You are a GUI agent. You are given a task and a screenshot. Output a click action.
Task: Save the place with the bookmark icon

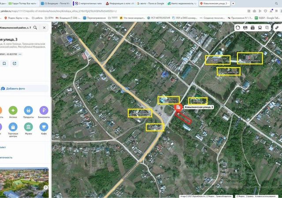(x=4, y=63)
